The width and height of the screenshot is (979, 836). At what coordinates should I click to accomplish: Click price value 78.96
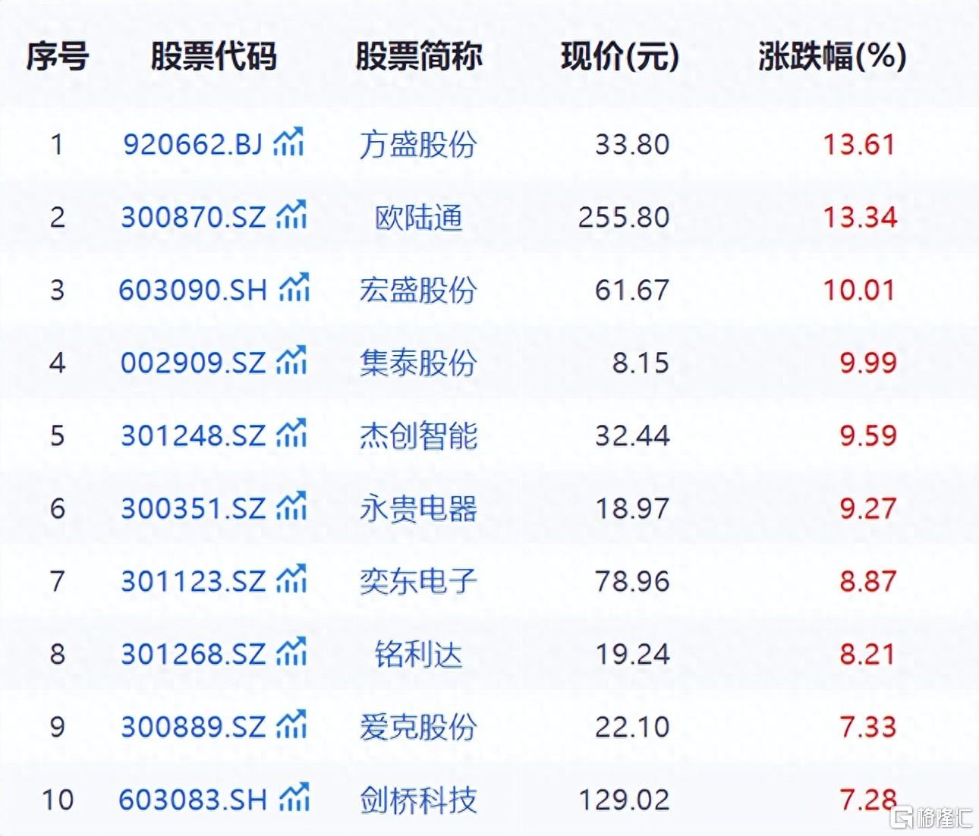tap(632, 582)
